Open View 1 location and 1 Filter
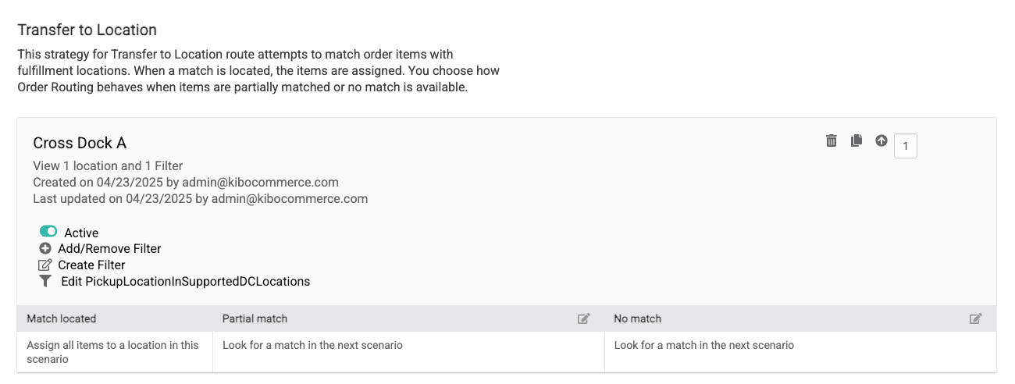This screenshot has height=384, width=1015. (108, 165)
